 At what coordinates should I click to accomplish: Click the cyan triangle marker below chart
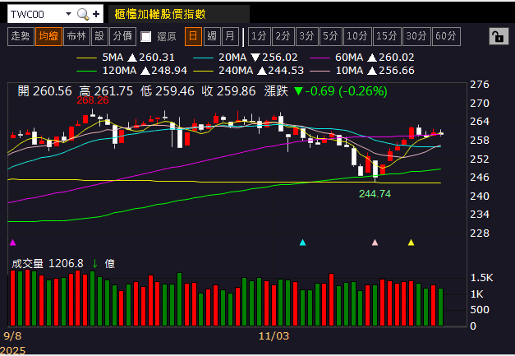pos(303,243)
